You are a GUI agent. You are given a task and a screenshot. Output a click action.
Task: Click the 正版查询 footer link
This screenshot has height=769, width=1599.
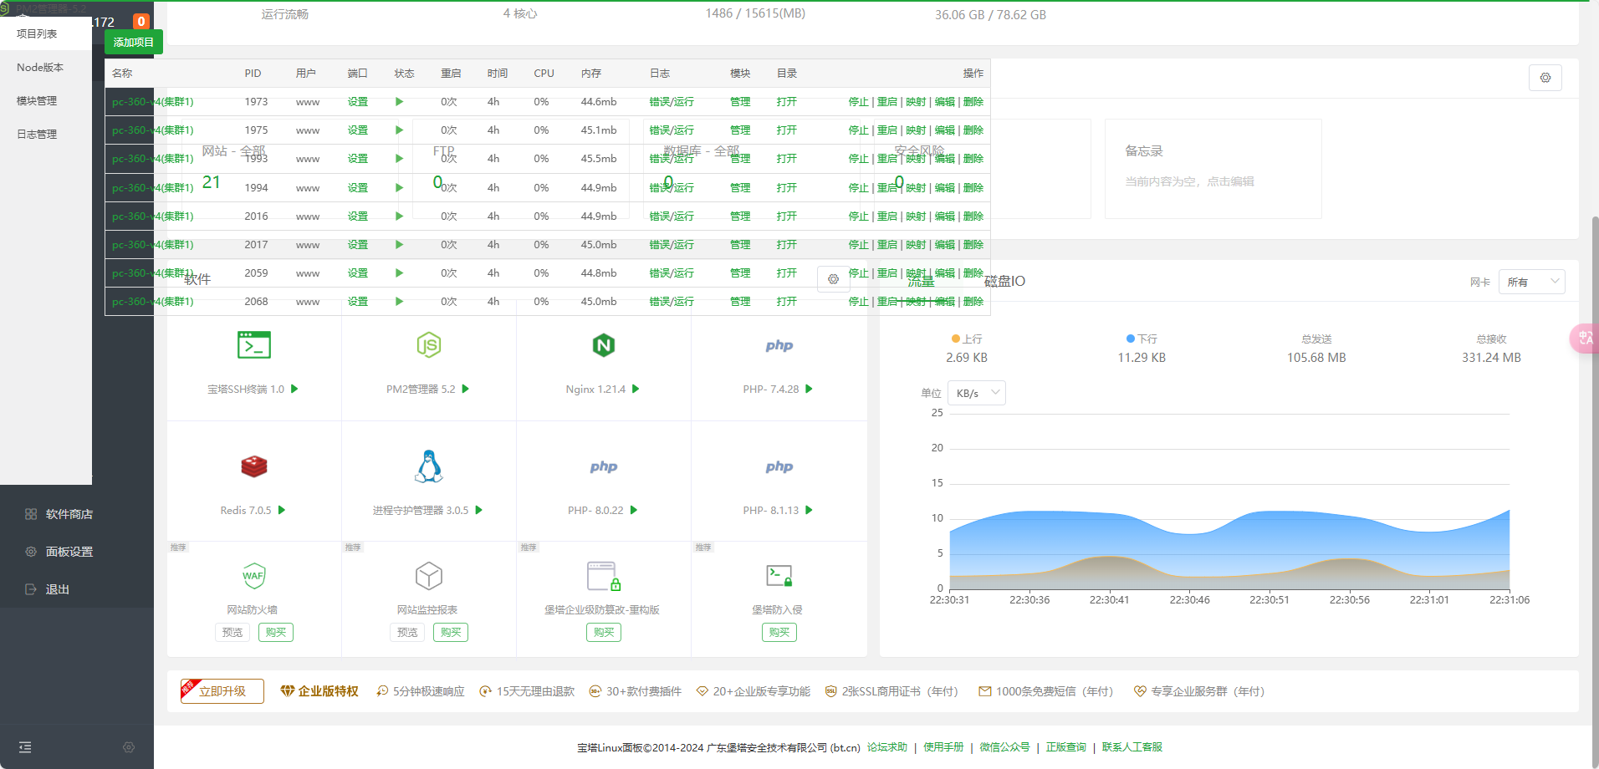pyautogui.click(x=1066, y=747)
